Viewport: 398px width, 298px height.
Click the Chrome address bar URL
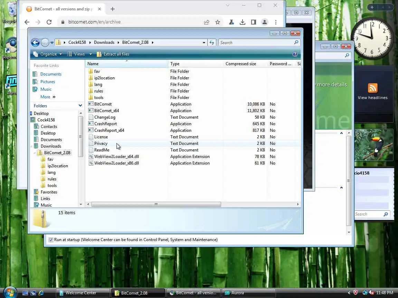coord(94,22)
